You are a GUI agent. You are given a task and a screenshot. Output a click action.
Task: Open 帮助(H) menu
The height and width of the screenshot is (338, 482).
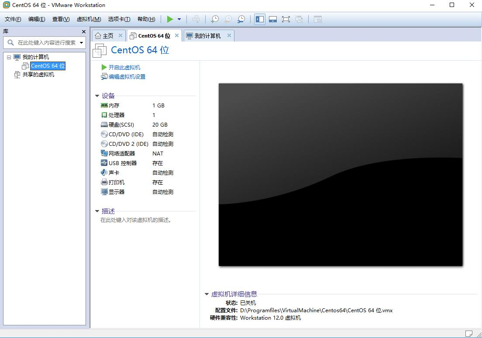[x=146, y=19]
